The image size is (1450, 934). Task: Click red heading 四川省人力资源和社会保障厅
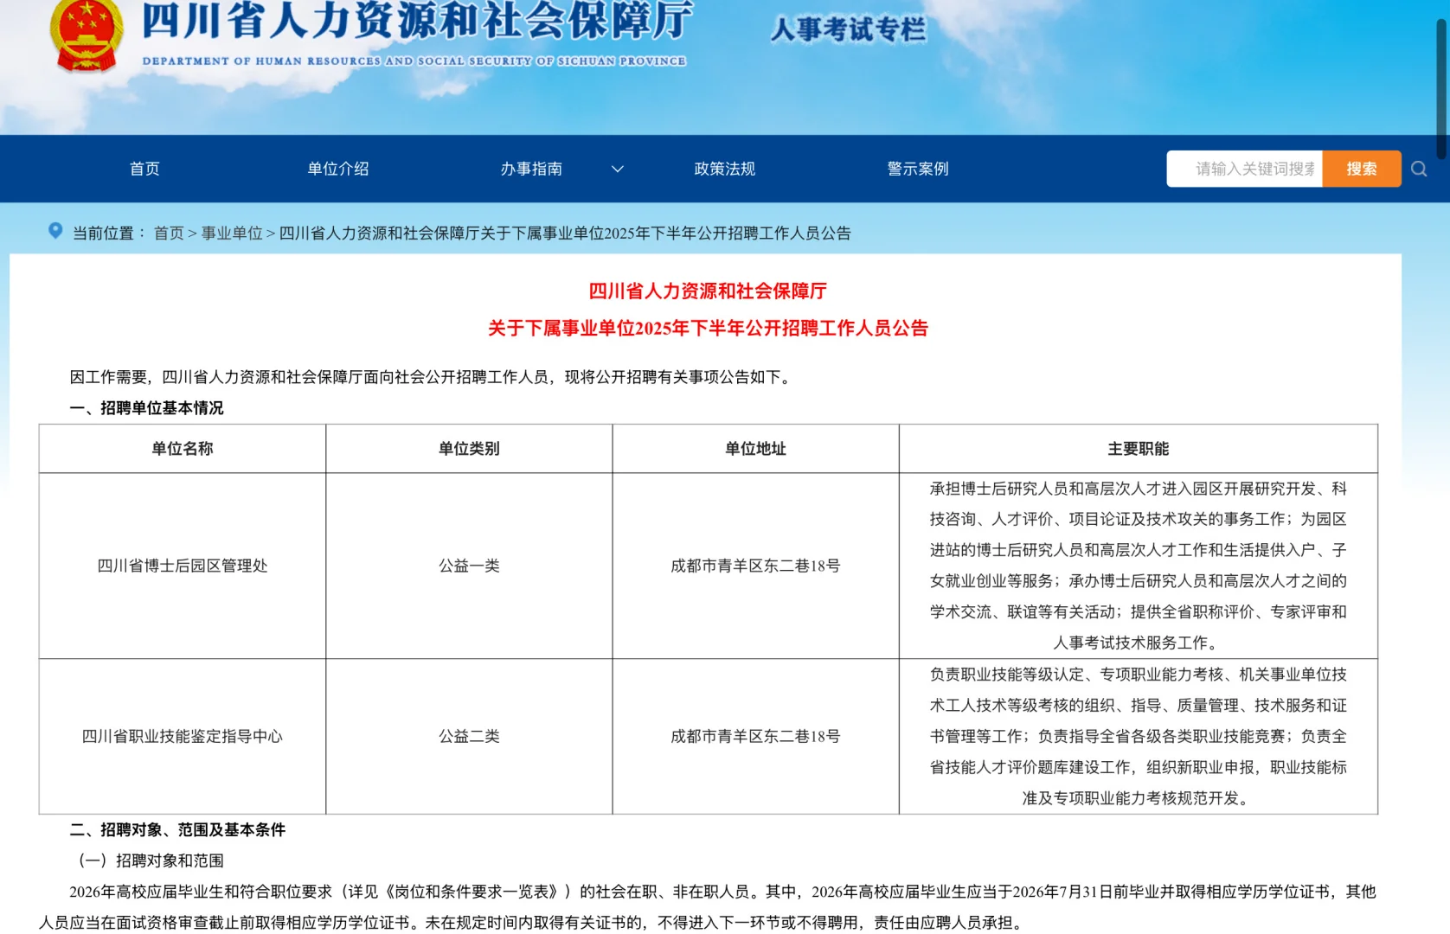tap(708, 291)
